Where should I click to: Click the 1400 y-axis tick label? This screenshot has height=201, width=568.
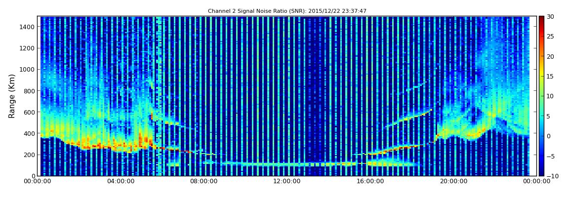[x=28, y=27]
